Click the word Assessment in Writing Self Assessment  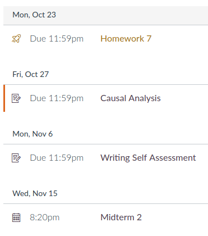tap(173, 158)
